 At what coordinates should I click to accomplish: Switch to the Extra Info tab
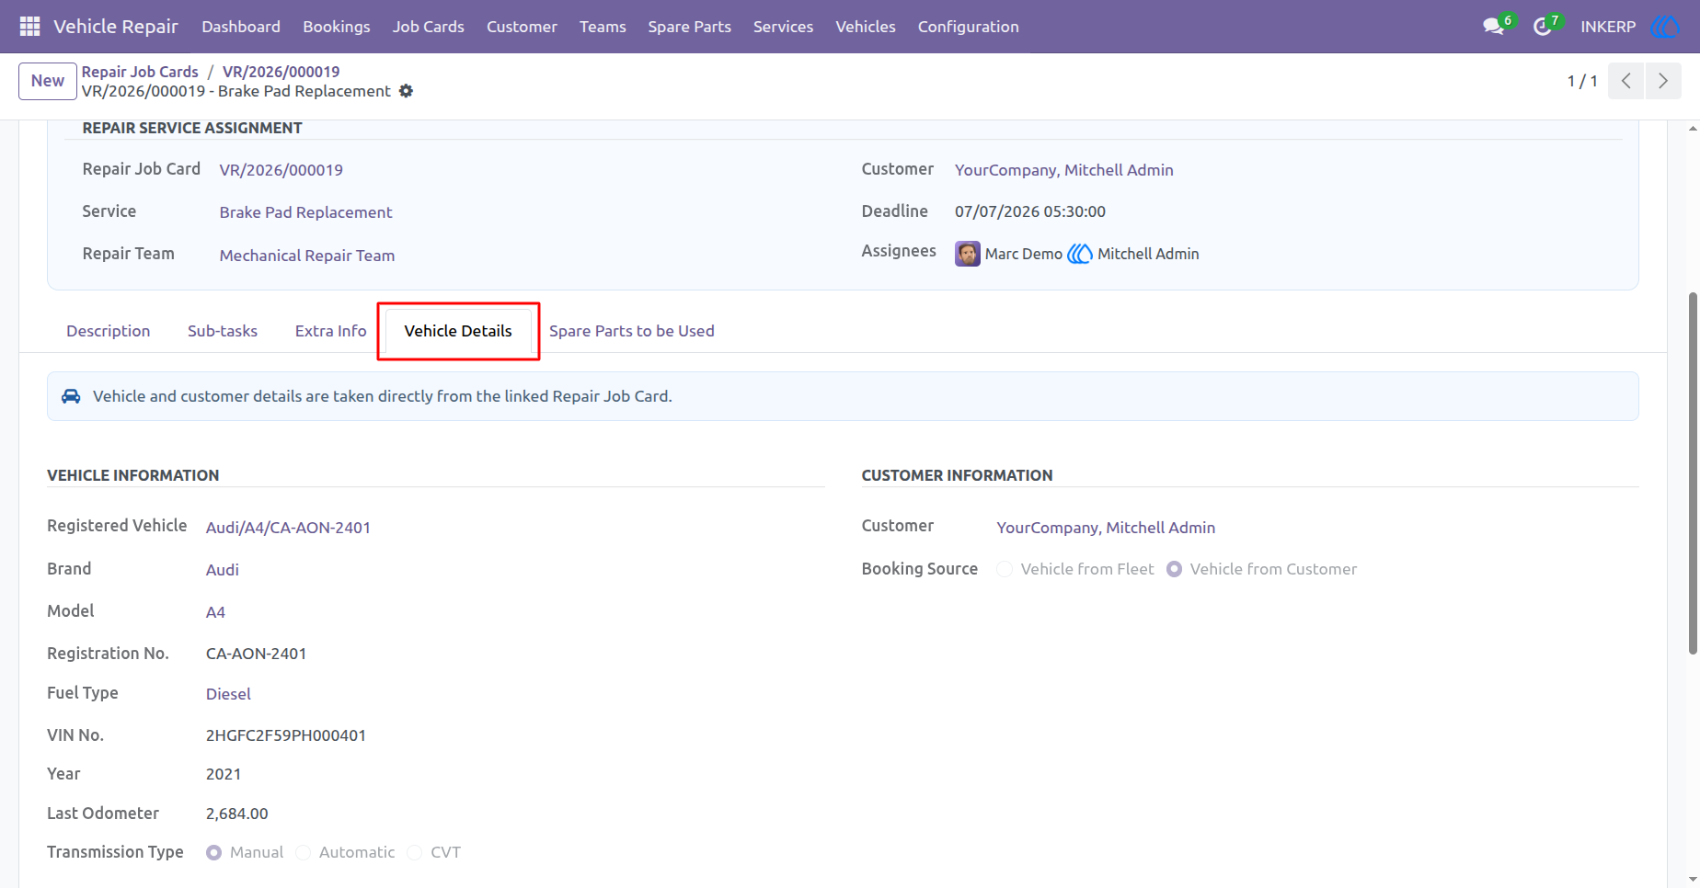coord(331,331)
